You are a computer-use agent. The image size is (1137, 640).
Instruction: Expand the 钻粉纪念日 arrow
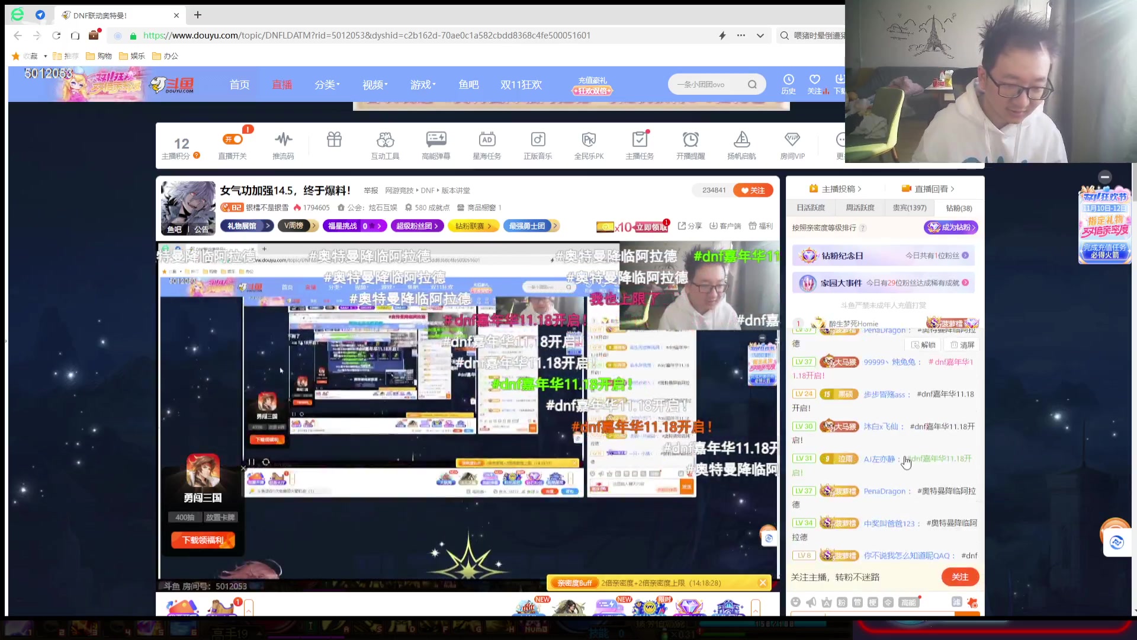pyautogui.click(x=965, y=255)
